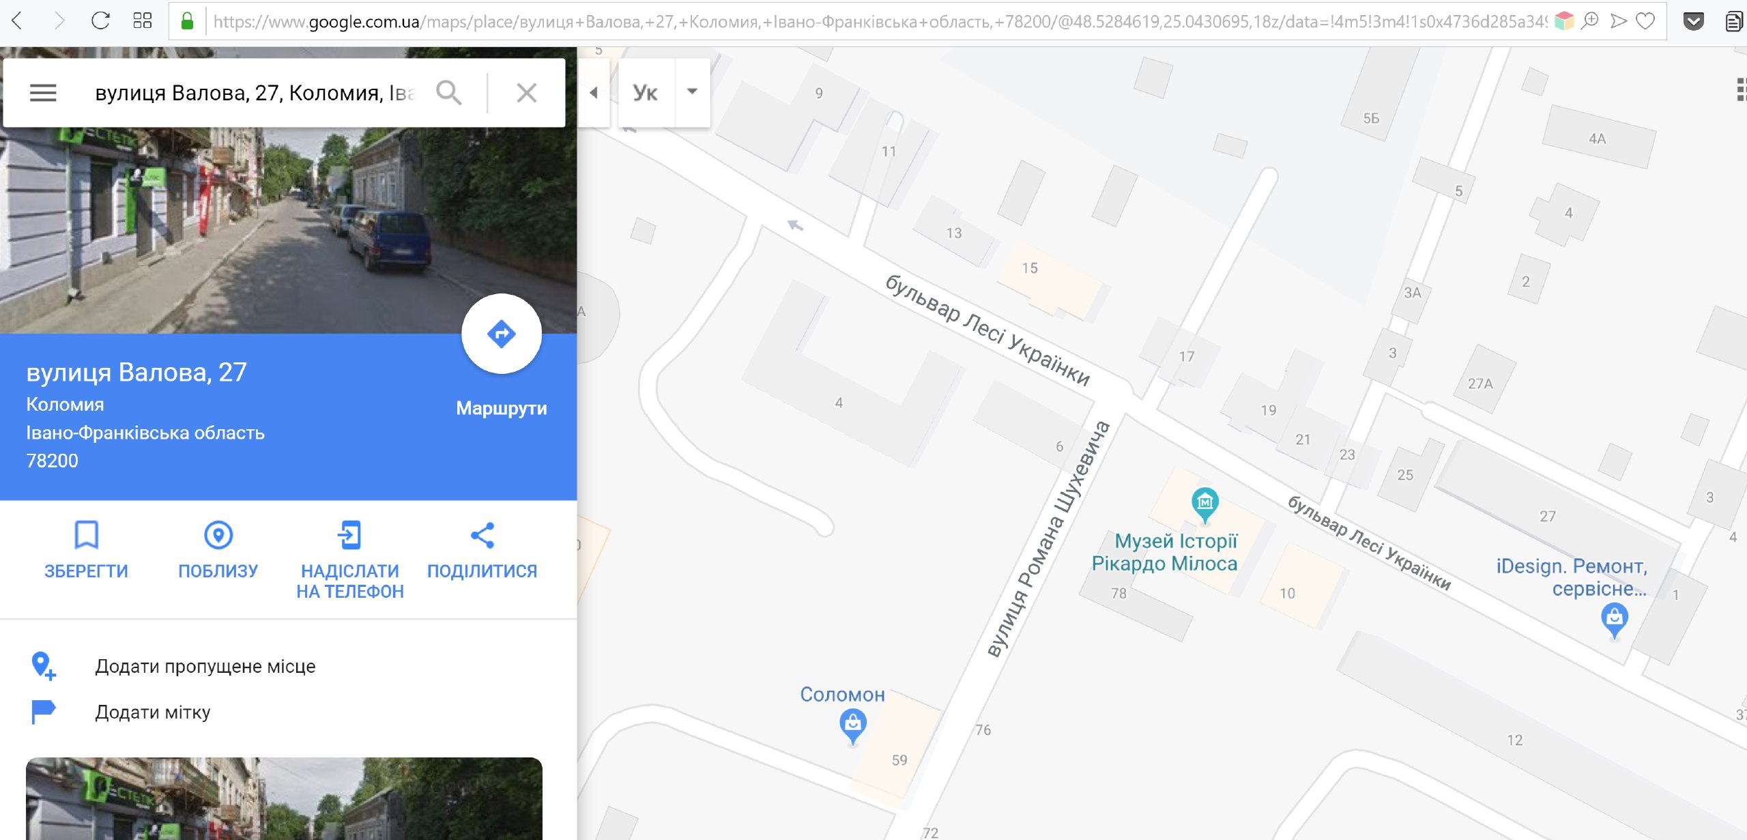Open the iDesign repair service marker
Viewport: 1747px width, 840px height.
1614,621
